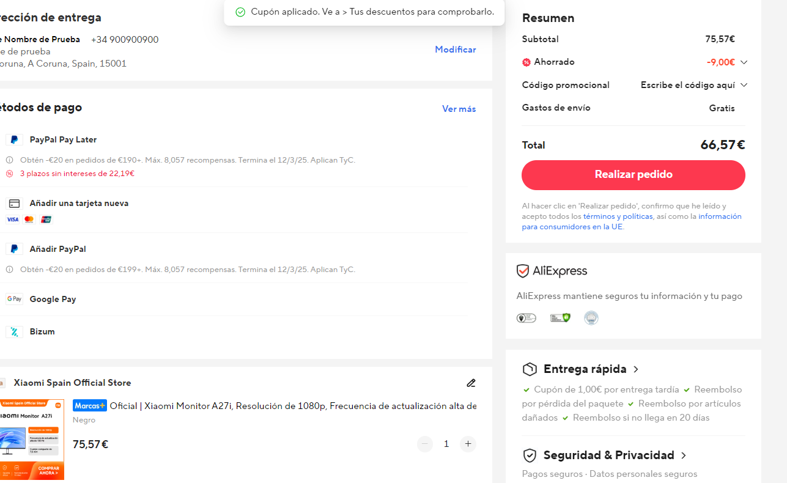Click the green check icon in coupon notification
Viewport: 787px width, 483px height.
click(240, 12)
